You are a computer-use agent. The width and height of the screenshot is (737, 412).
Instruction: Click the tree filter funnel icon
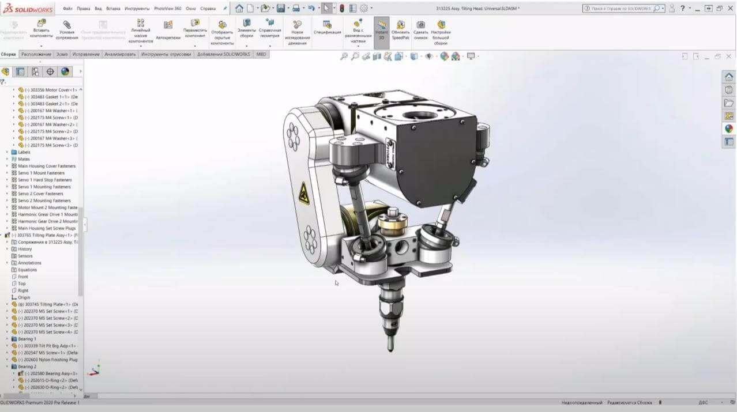(3, 82)
